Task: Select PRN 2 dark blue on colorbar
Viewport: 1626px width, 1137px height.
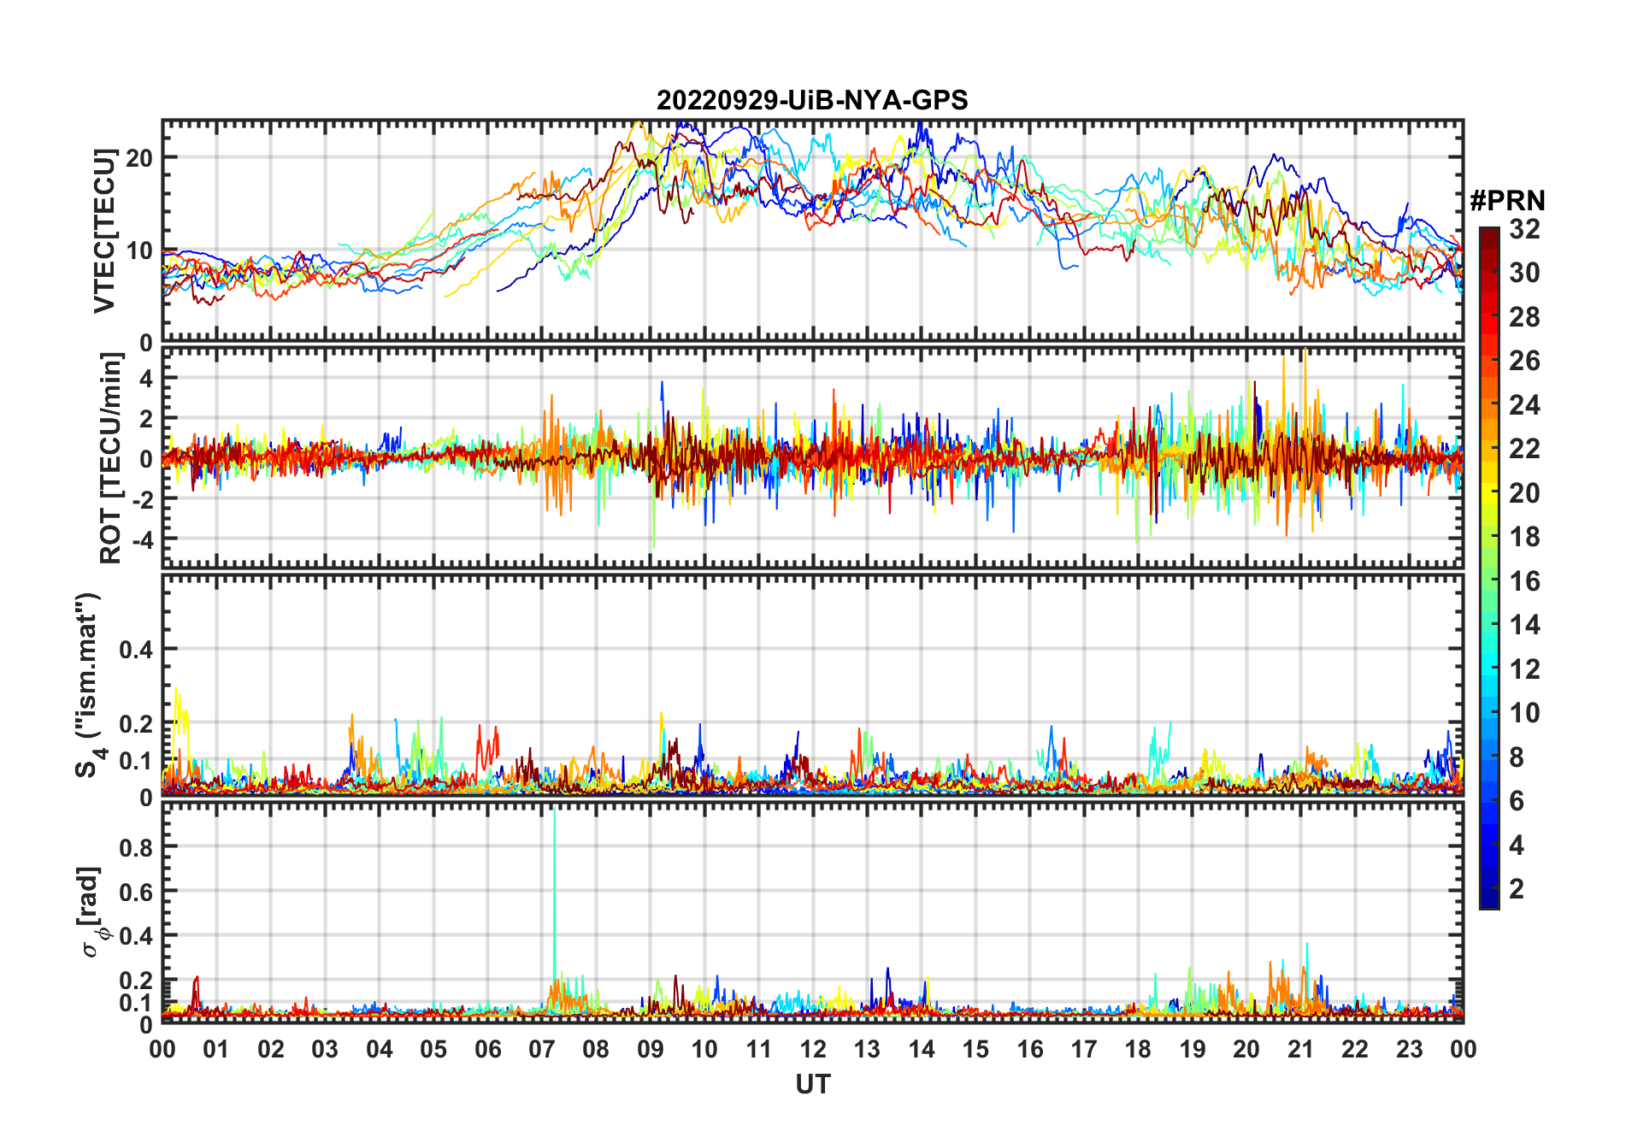Action: tap(1489, 889)
